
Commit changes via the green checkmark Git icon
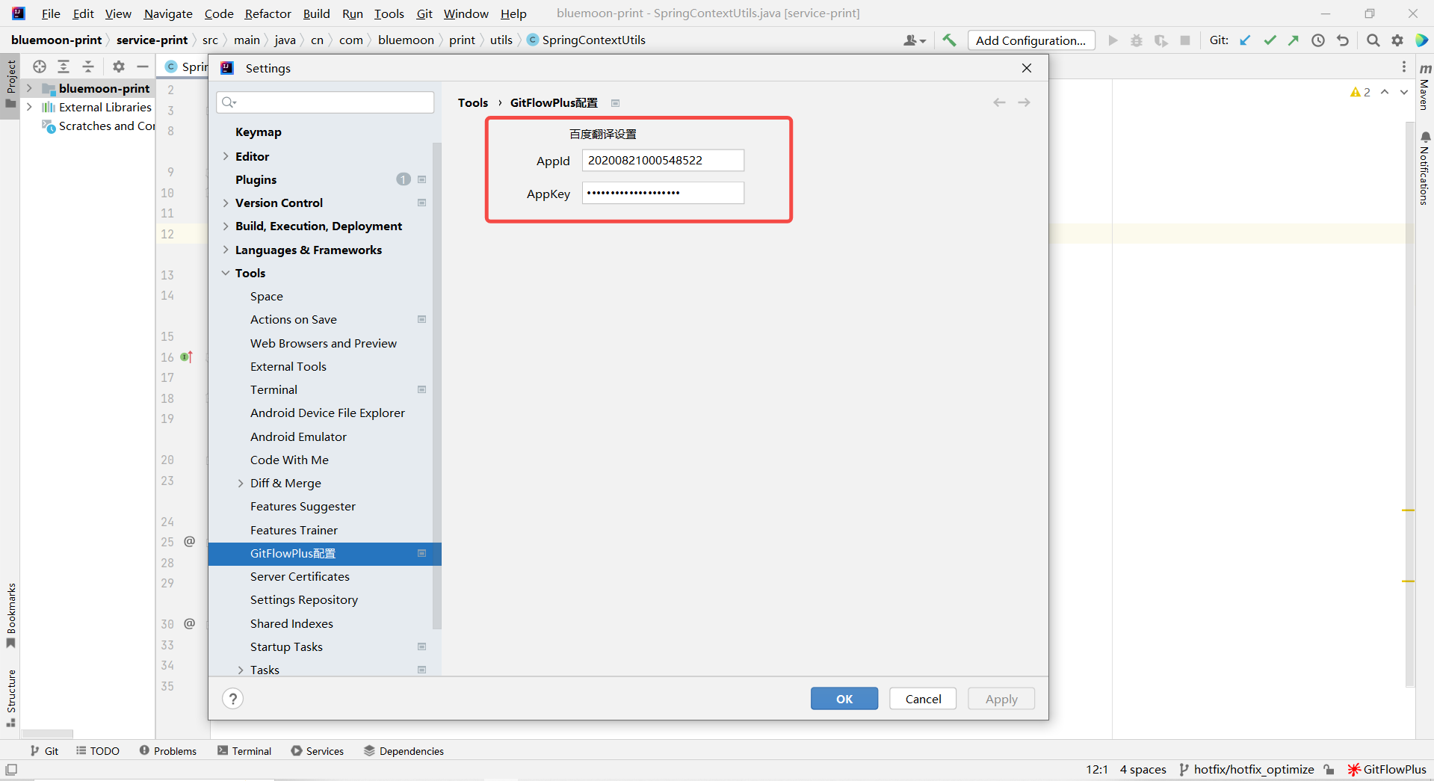coord(1269,40)
